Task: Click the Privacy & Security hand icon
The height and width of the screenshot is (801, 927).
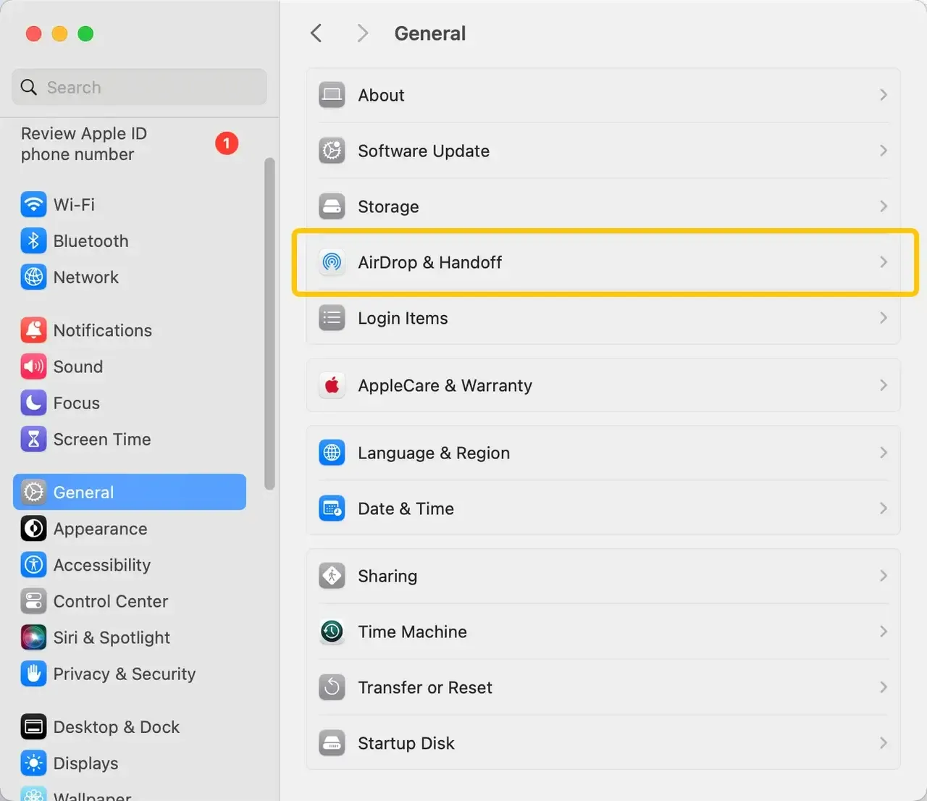Action: point(33,674)
